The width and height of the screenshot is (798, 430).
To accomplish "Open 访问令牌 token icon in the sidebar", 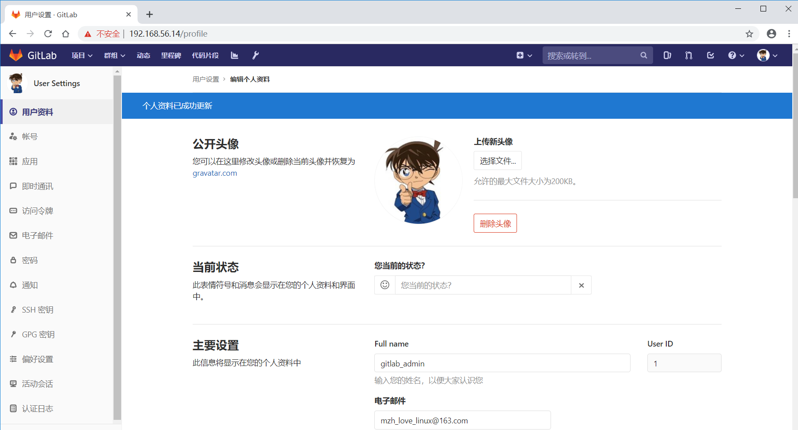I will point(13,211).
